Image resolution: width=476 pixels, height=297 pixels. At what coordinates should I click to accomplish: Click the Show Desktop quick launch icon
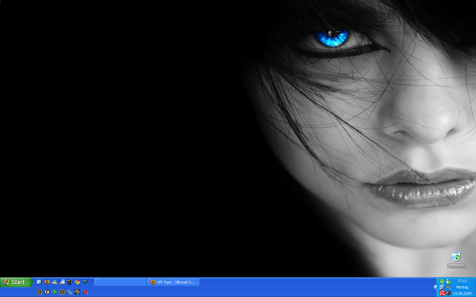pos(62,282)
